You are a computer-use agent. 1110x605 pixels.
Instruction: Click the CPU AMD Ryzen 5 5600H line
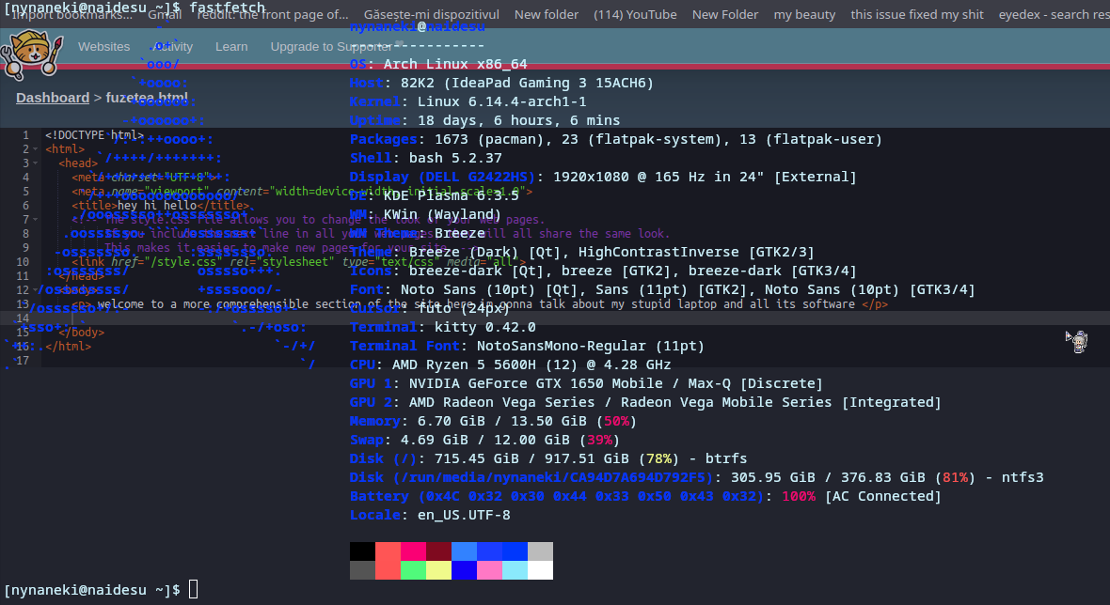tap(511, 365)
